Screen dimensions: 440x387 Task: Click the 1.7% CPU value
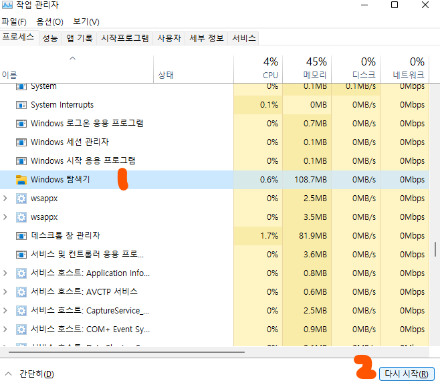269,236
